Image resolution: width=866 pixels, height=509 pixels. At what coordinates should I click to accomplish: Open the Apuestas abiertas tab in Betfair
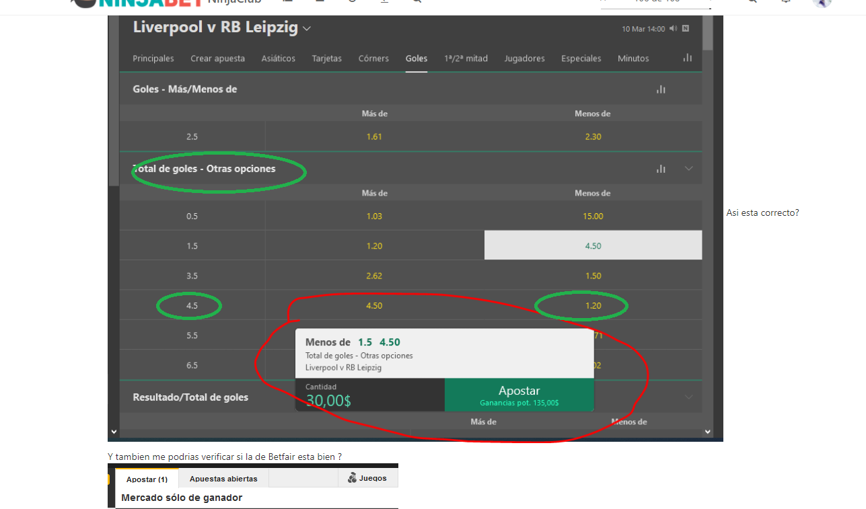223,479
